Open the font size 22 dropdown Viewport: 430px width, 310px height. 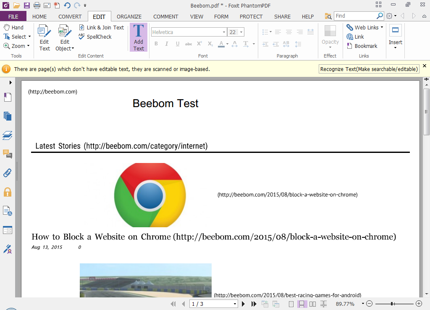click(241, 32)
